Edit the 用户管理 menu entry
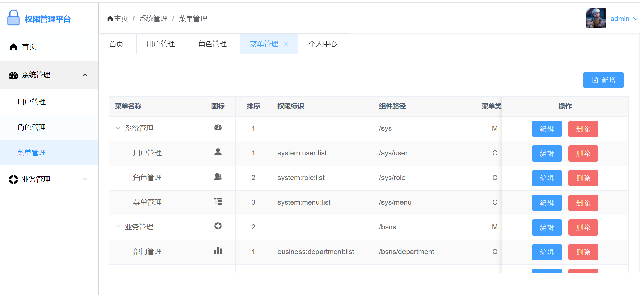 pos(546,153)
